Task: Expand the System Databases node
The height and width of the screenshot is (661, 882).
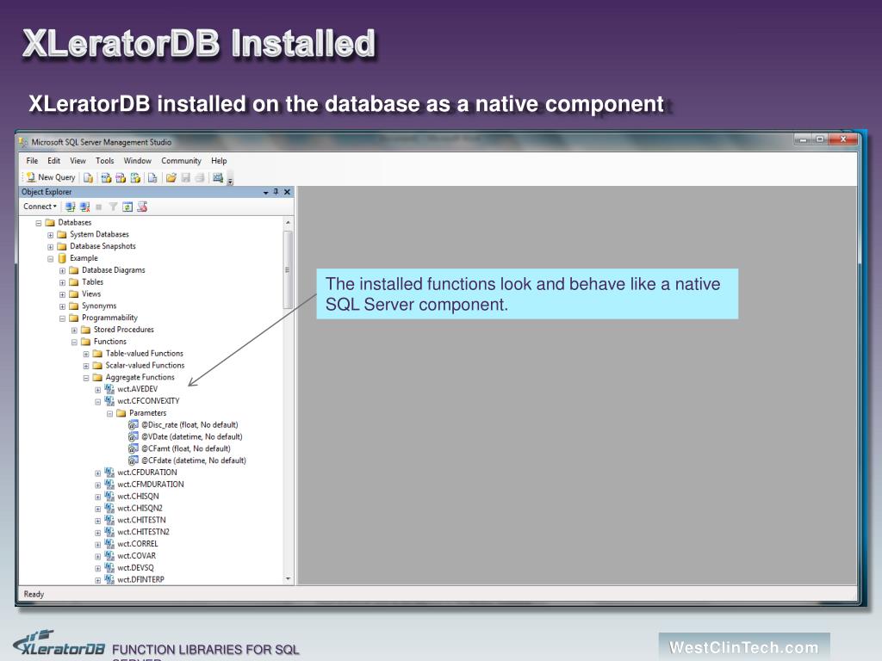Action: tap(50, 235)
